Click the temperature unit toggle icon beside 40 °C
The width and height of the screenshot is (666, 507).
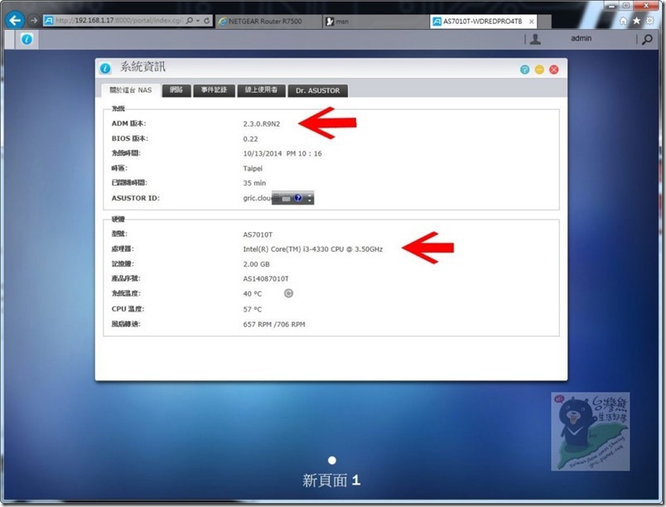pos(288,293)
